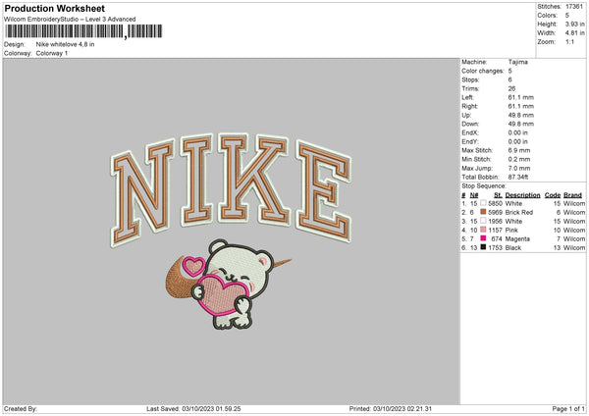
Task: Click the Machine value Tajima
Action: coord(518,62)
